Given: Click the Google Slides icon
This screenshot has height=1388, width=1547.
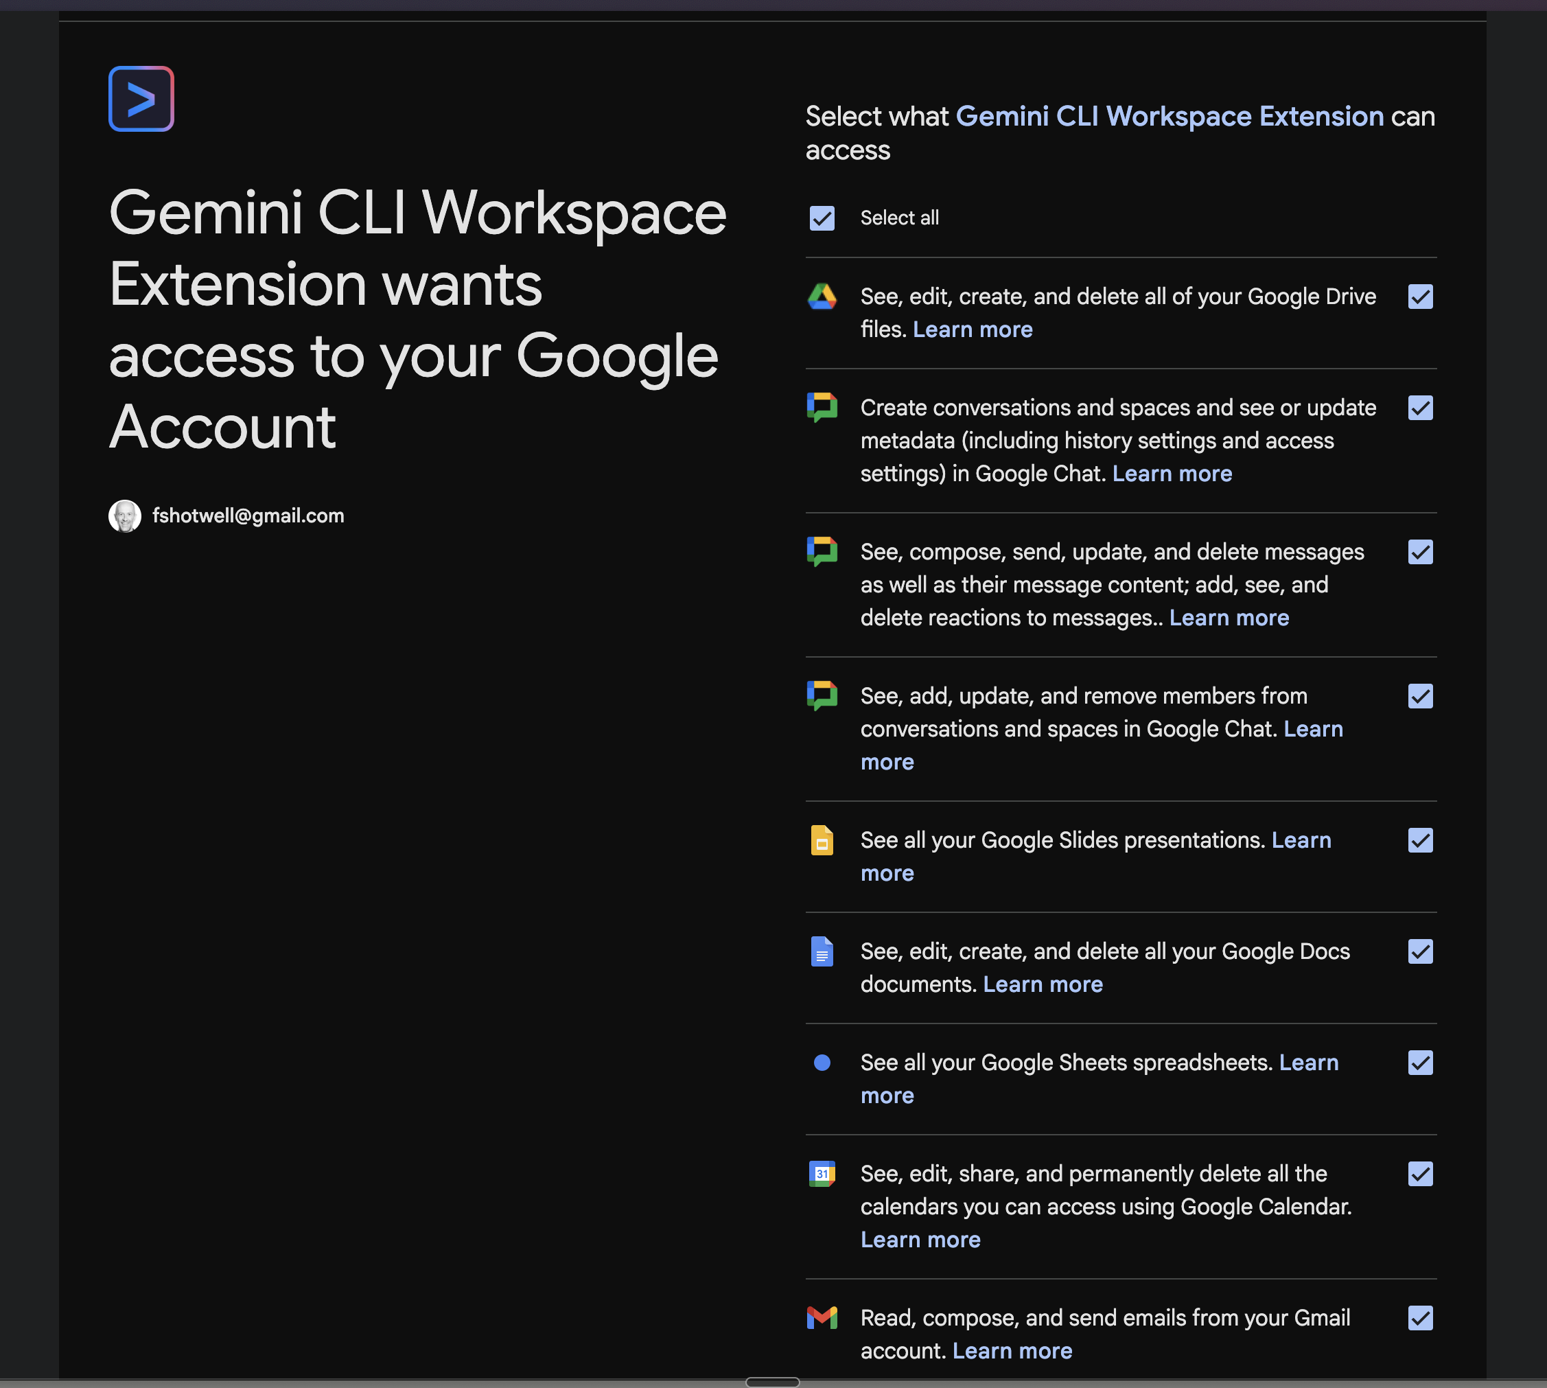Looking at the screenshot, I should coord(822,840).
